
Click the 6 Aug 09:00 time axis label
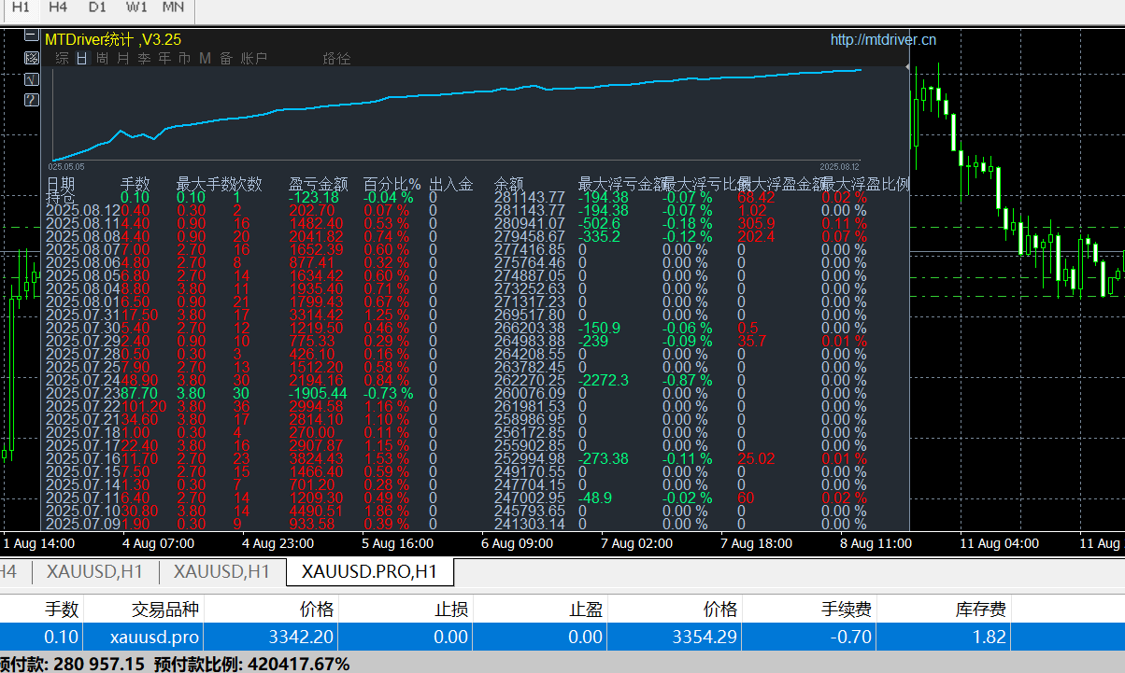point(517,543)
